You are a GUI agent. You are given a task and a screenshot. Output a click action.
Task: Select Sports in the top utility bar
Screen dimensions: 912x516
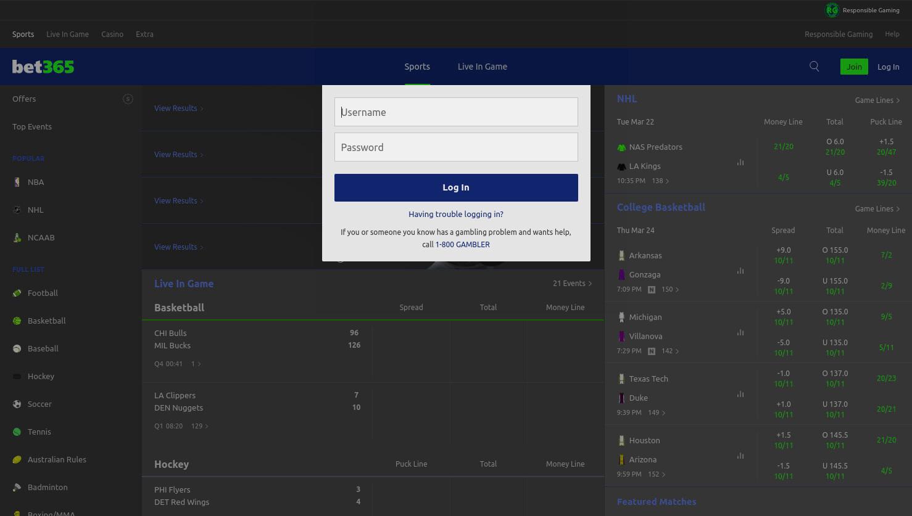pos(23,34)
